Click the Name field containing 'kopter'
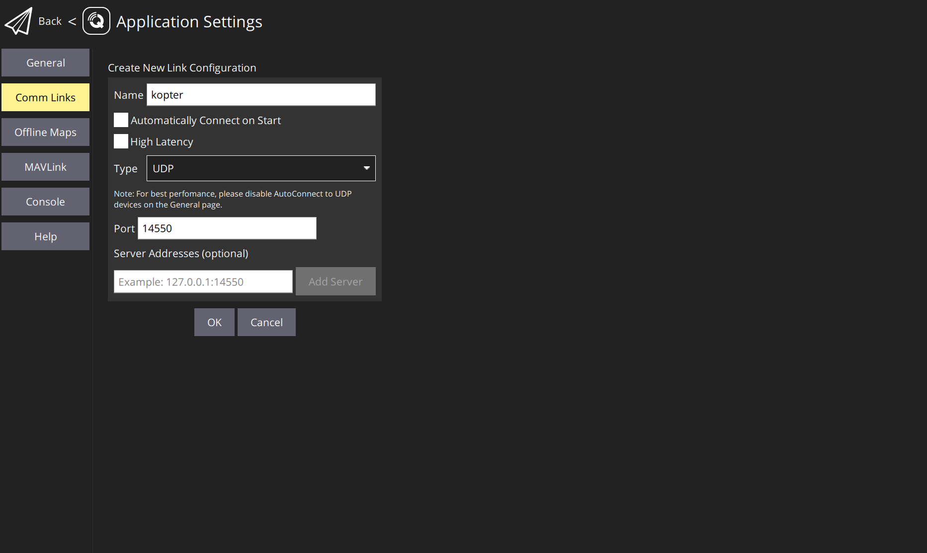This screenshot has width=927, height=553. [x=260, y=95]
